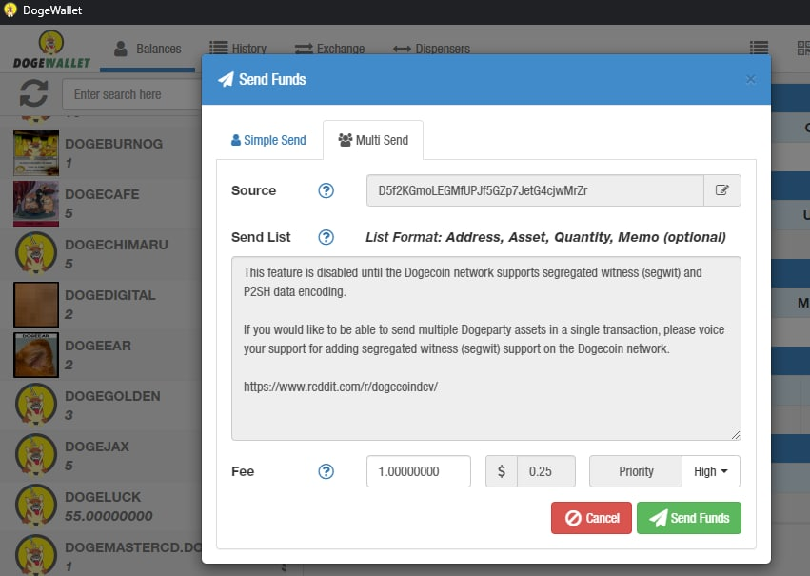
Task: Click the Source address field
Action: coord(535,190)
